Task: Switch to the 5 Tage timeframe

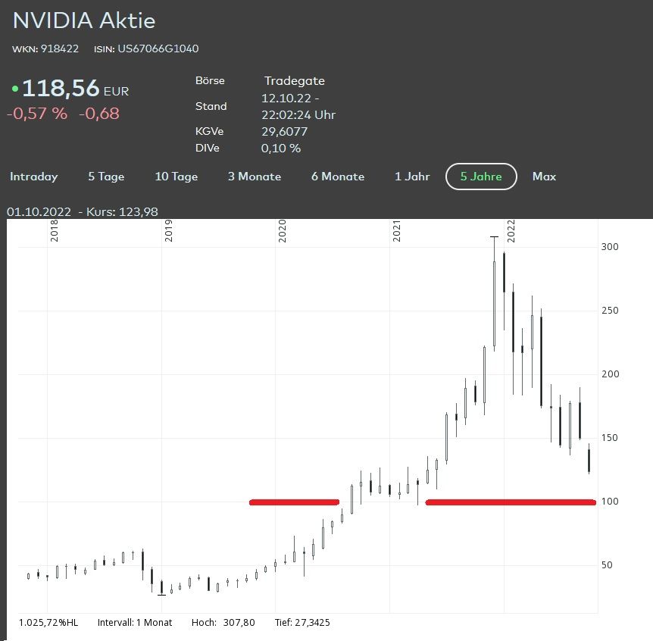Action: 105,177
